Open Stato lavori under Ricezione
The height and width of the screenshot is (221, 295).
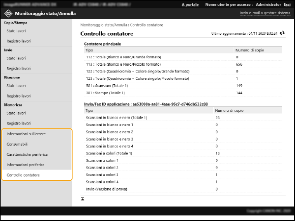click(16, 86)
